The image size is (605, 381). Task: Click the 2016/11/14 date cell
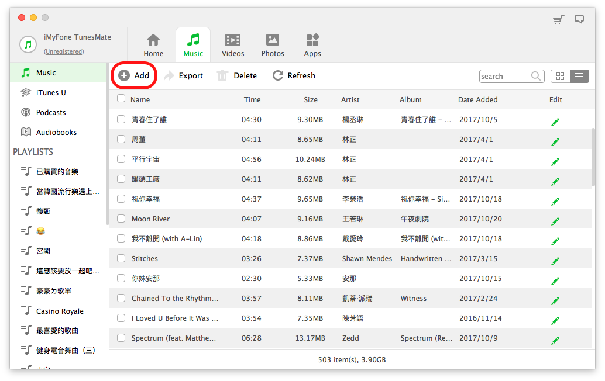pos(480,318)
